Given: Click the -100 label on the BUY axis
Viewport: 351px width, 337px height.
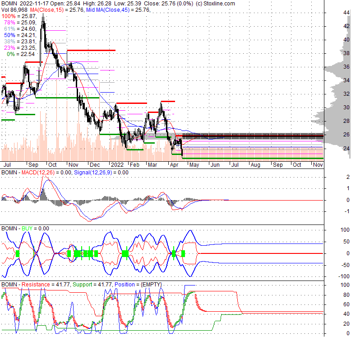Looking at the screenshot, I should tap(344, 276).
